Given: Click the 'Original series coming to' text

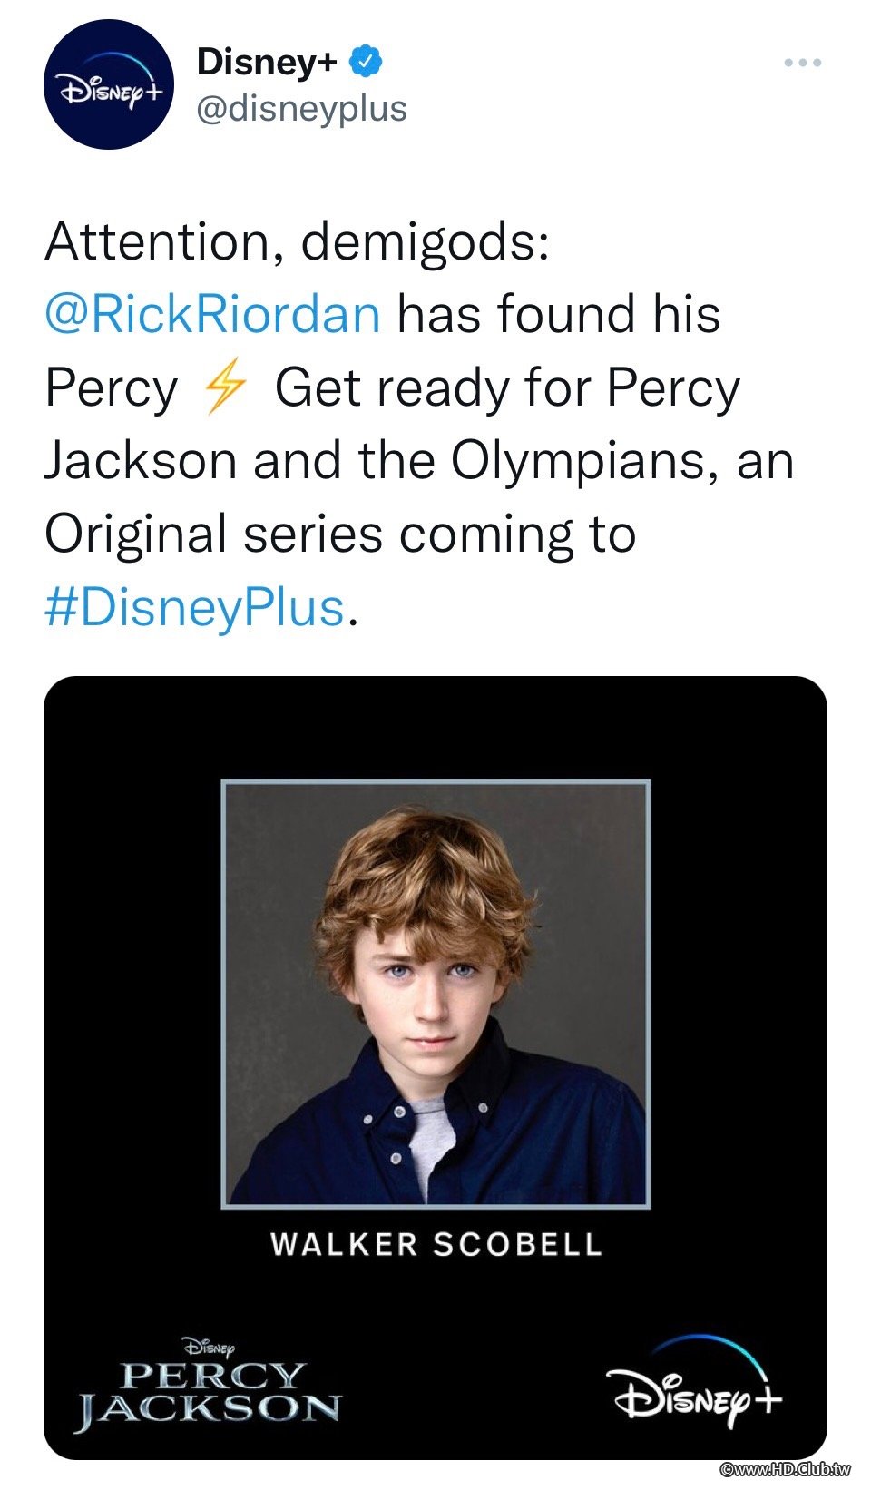Looking at the screenshot, I should pyautogui.click(x=340, y=534).
